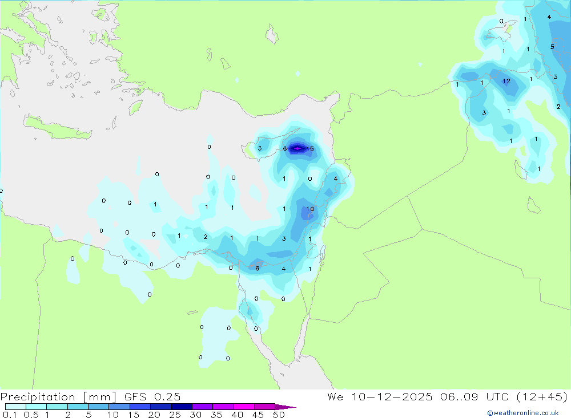The height and width of the screenshot is (418, 571).
Task: Click the legend swatch between 0.1 and 0.5
Action: (15, 407)
